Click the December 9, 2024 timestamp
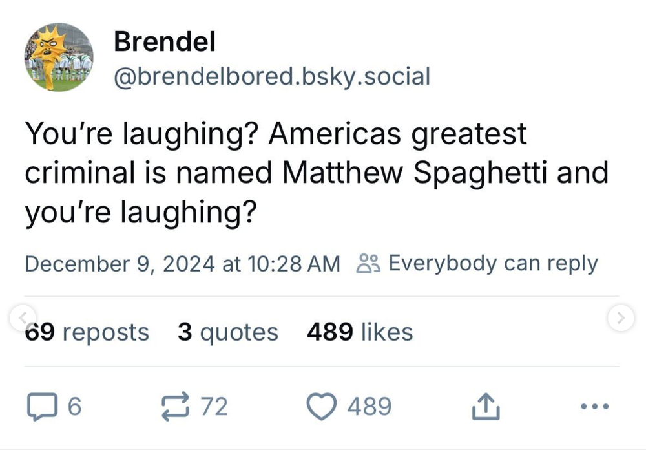The height and width of the screenshot is (450, 646). pyautogui.click(x=183, y=262)
